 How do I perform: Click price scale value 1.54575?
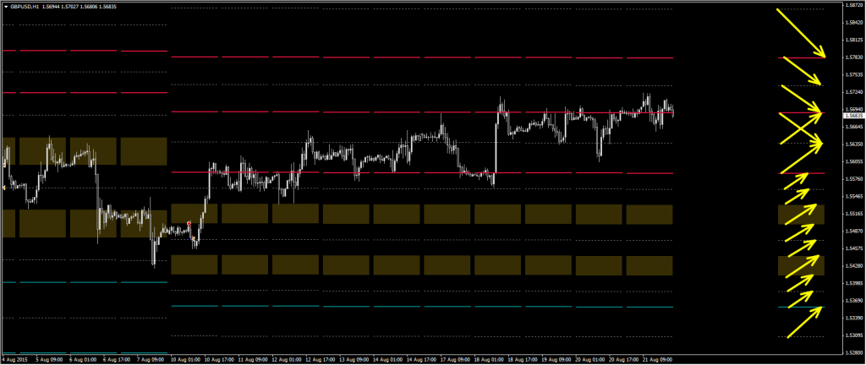[854, 248]
